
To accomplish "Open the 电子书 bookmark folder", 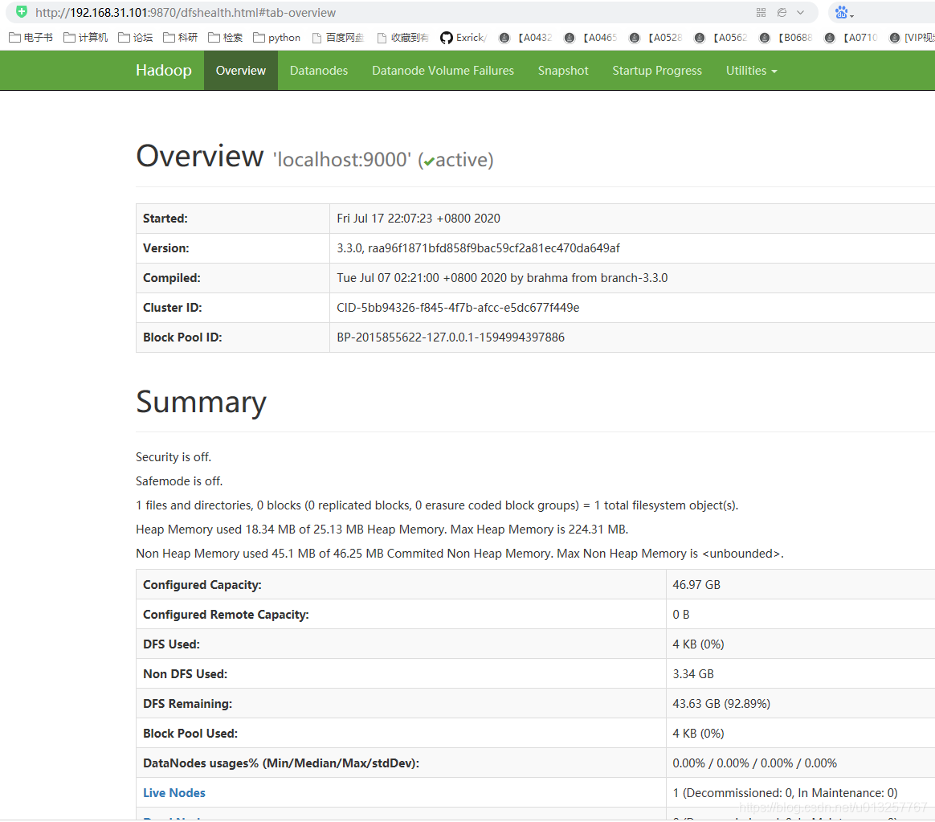I will [x=31, y=38].
